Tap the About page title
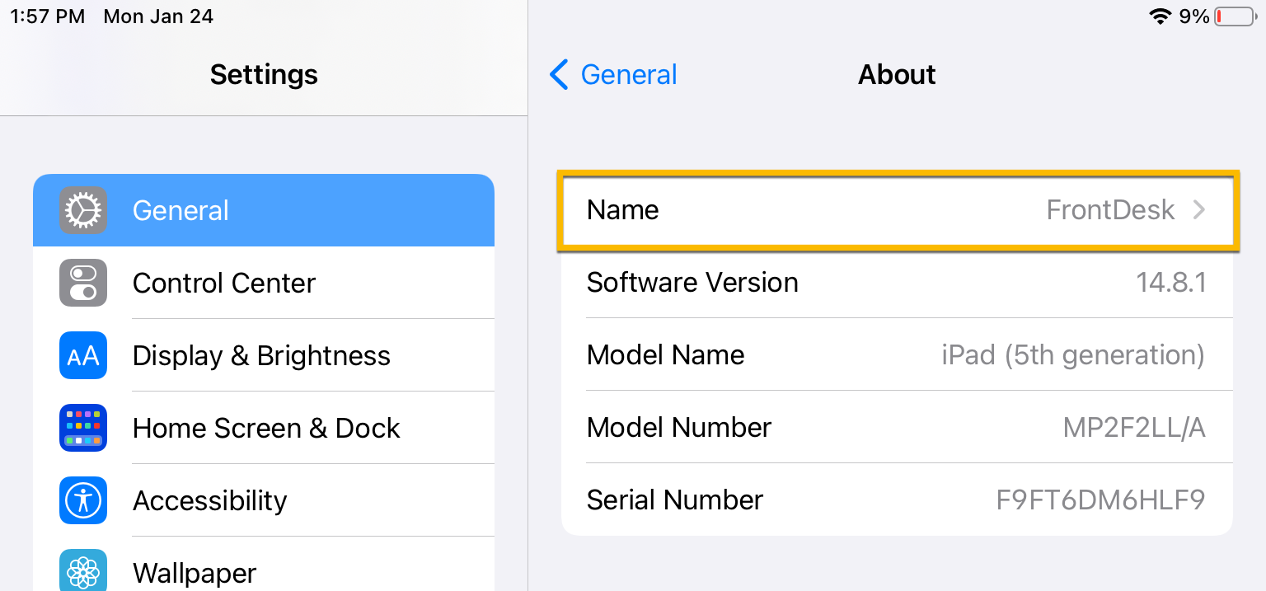Viewport: 1266px width, 591px height. coord(897,75)
